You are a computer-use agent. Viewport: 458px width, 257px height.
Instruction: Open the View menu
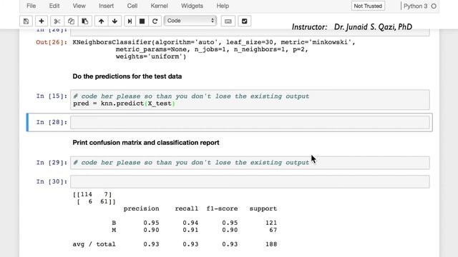[79, 6]
